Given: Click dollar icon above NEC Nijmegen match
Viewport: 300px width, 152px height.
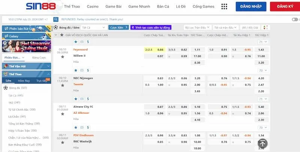Looking at the screenshot, I should click(x=88, y=70).
